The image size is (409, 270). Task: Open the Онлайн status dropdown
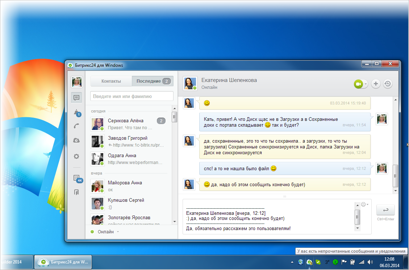[x=105, y=232]
